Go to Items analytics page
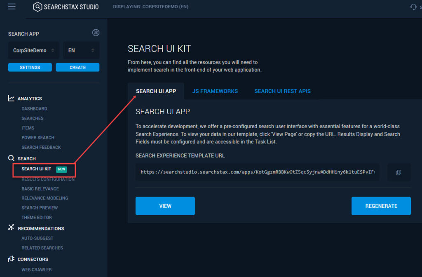 (28, 128)
